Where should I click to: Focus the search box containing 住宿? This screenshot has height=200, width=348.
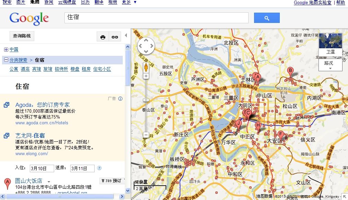point(156,18)
